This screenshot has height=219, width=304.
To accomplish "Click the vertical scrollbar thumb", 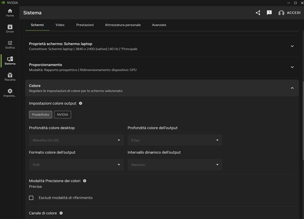I will [303, 120].
